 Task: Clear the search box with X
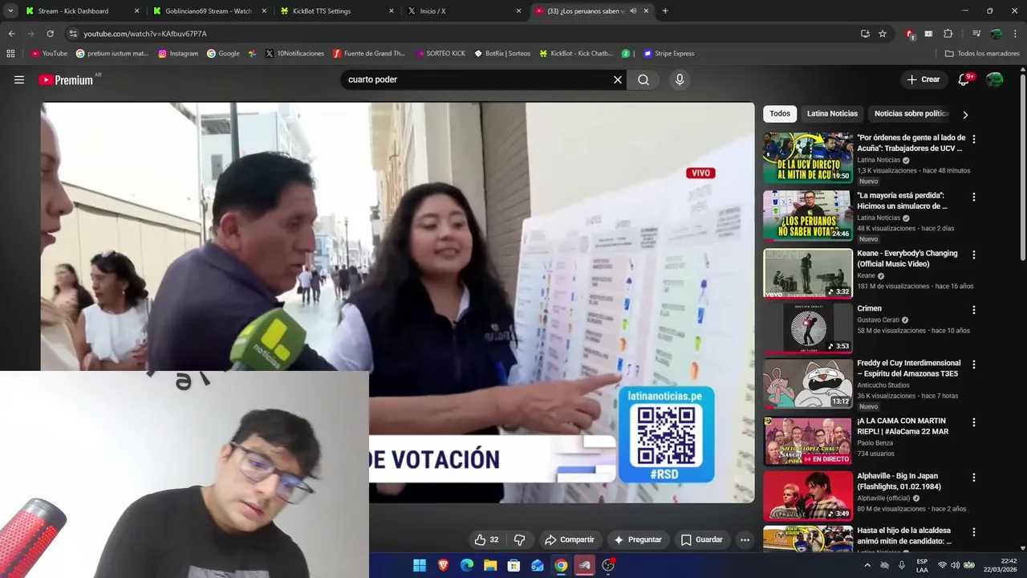coord(618,79)
